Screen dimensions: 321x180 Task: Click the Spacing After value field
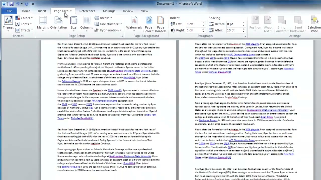pyautogui.click(x=234, y=30)
